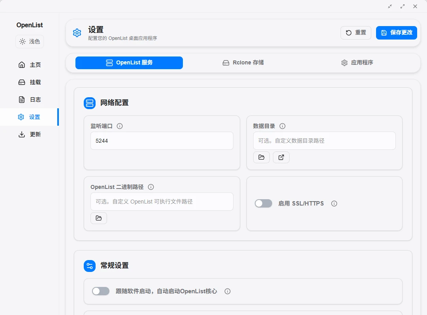Click info icon next to OpenList 二进制路径
This screenshot has height=315, width=427.
[151, 187]
